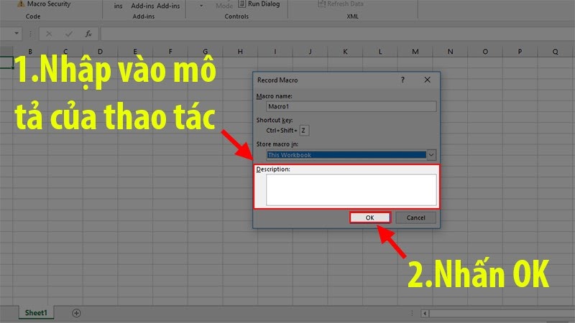The height and width of the screenshot is (323, 575).
Task: Select column J header
Action: pyautogui.click(x=310, y=52)
